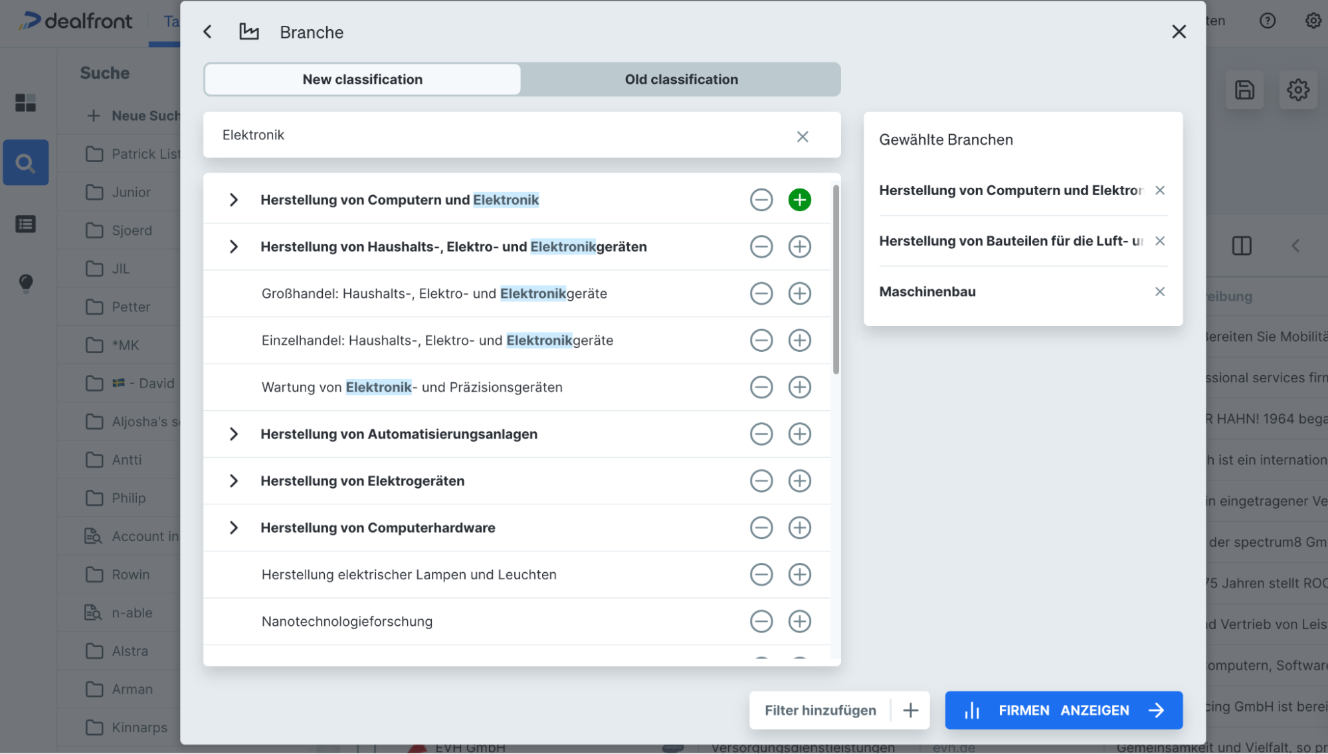The width and height of the screenshot is (1328, 754).
Task: Save the search via the floppy disk icon
Action: 1244,90
